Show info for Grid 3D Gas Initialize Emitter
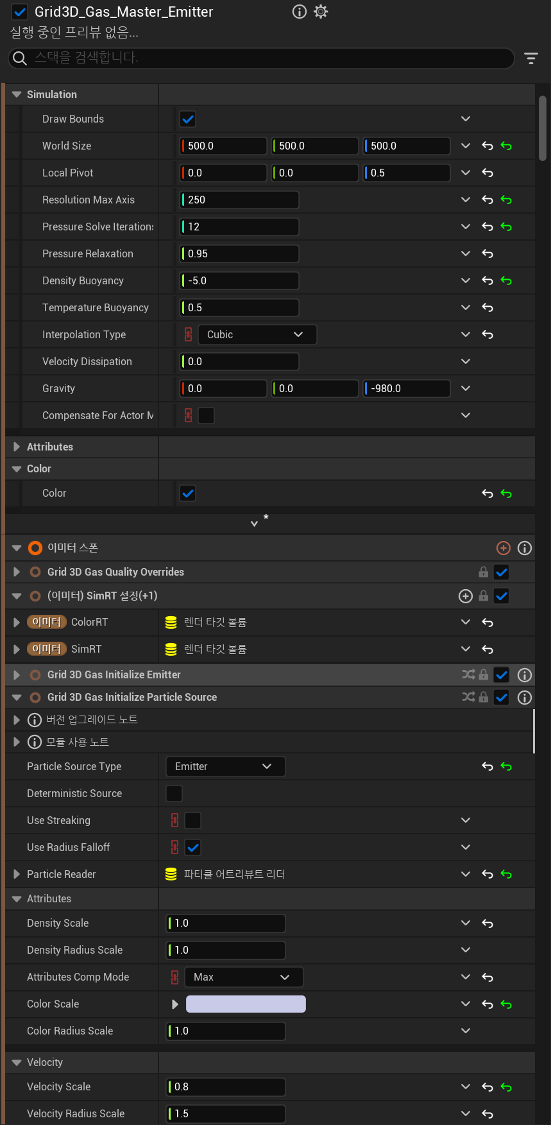551x1125 pixels. tap(525, 674)
